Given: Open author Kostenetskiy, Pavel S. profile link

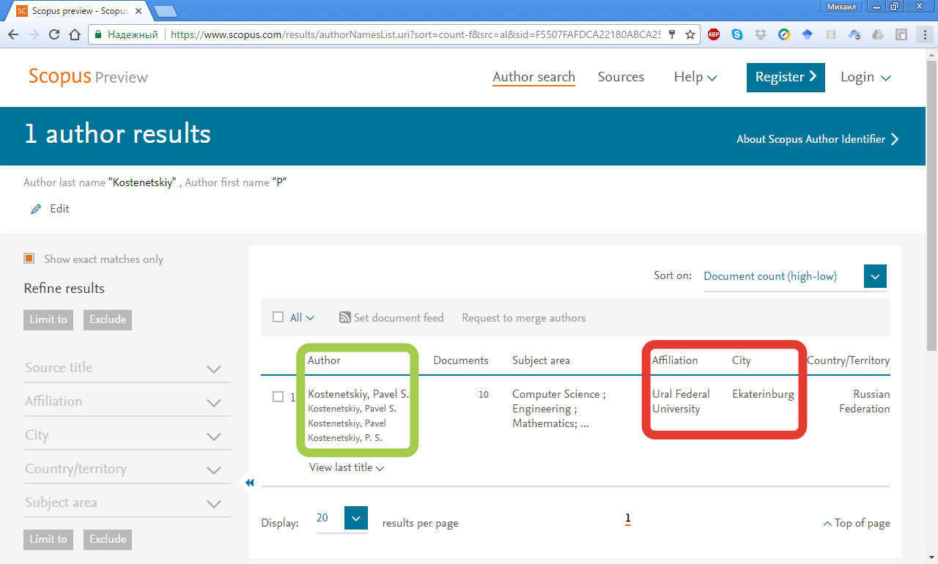Looking at the screenshot, I should tap(358, 394).
